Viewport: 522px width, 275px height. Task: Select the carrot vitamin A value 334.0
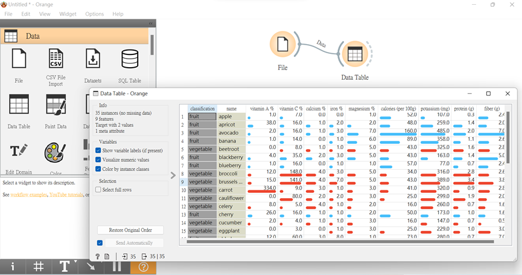[x=261, y=190]
